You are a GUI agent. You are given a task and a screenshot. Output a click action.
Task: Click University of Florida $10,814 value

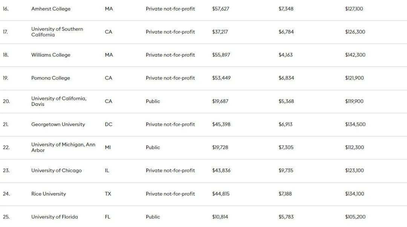point(220,217)
